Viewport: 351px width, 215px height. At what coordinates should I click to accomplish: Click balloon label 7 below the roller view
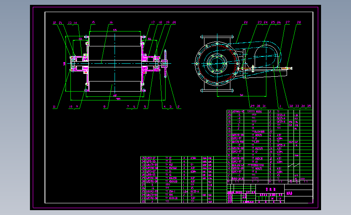128,106
